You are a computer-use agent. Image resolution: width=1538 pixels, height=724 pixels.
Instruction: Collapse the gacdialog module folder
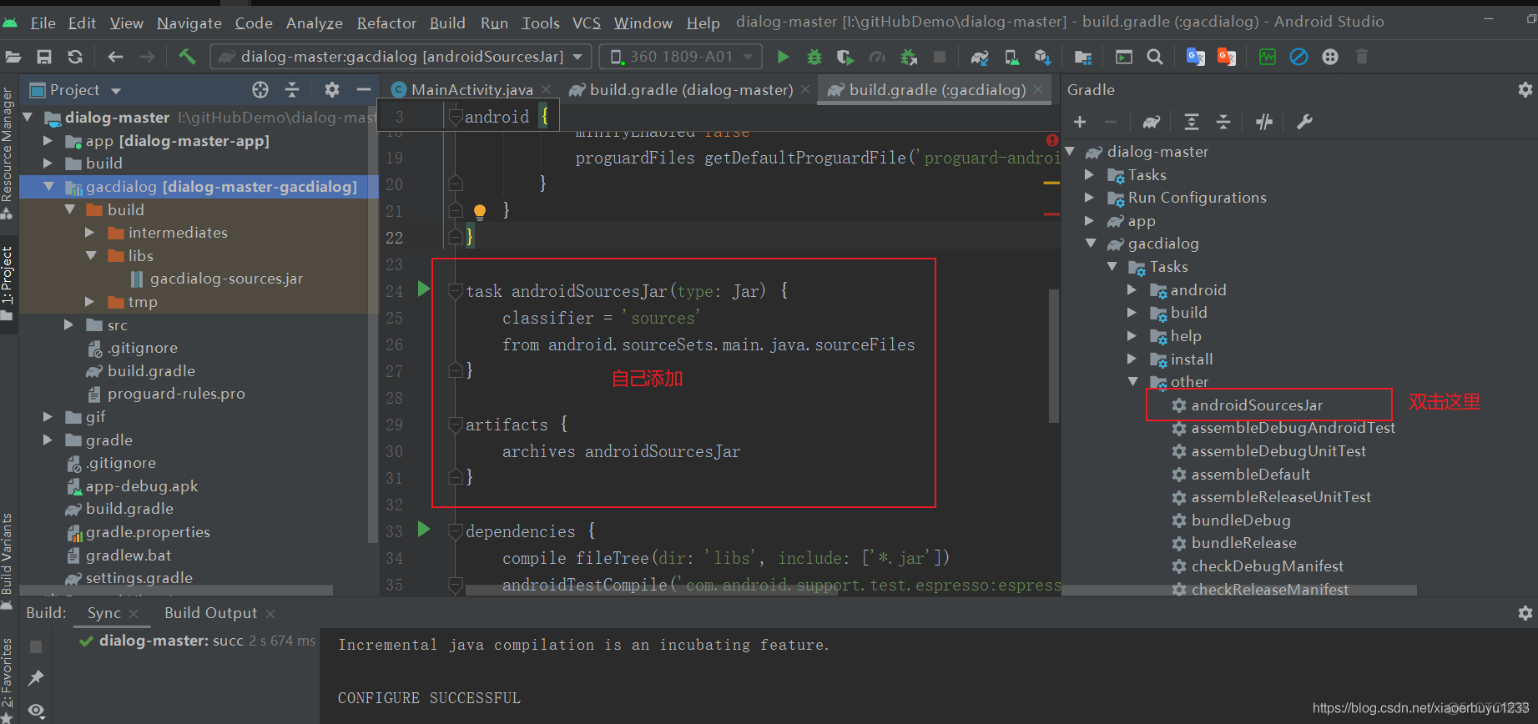point(48,186)
